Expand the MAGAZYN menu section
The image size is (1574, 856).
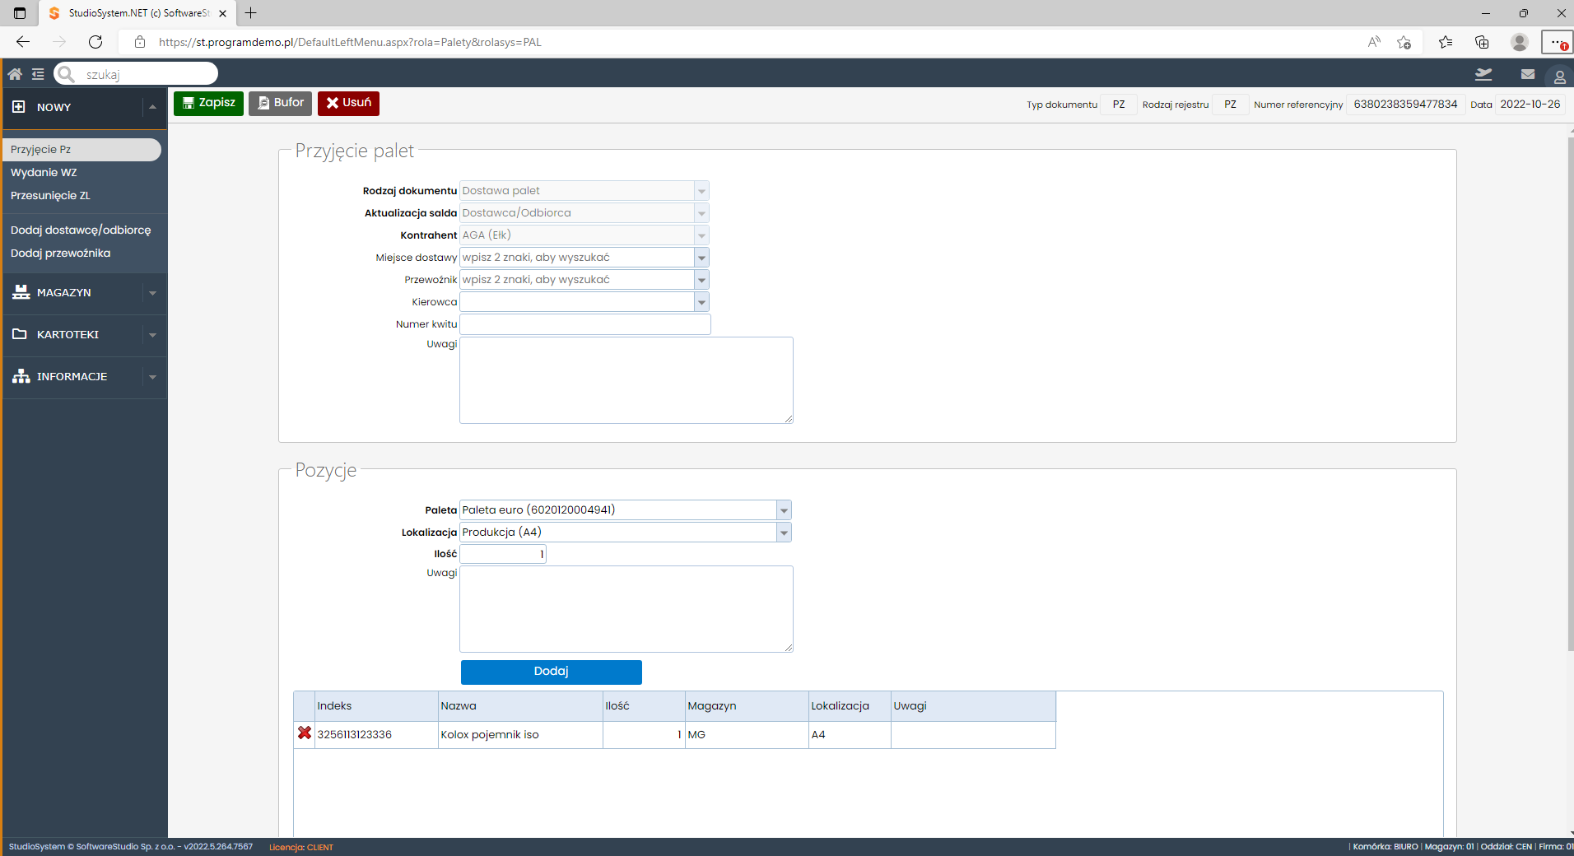(x=152, y=293)
